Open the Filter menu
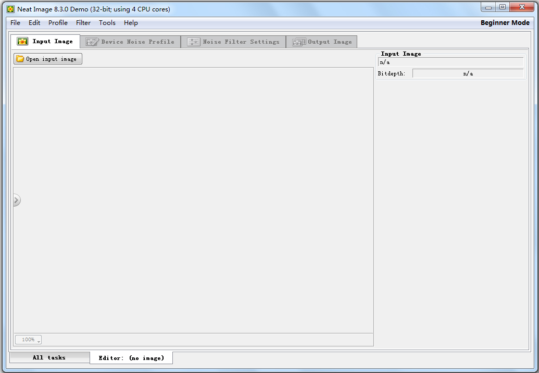539x373 pixels. click(x=83, y=23)
